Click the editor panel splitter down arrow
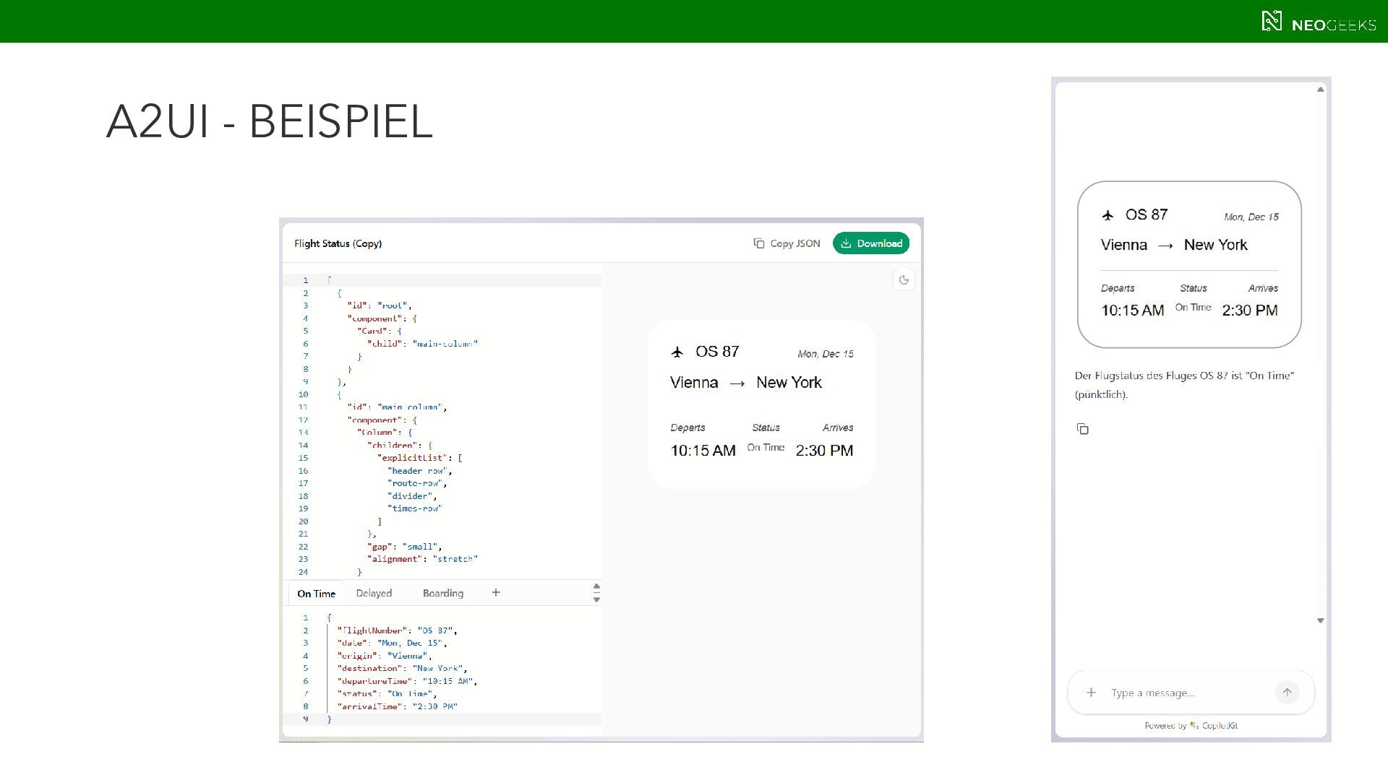The width and height of the screenshot is (1388, 780). [x=596, y=599]
